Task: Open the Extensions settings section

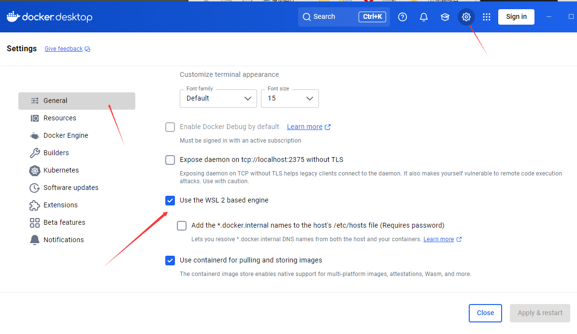Action: point(77,205)
